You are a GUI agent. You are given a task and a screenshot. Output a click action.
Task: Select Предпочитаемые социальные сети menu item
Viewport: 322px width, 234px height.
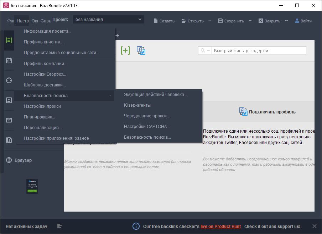coord(65,53)
